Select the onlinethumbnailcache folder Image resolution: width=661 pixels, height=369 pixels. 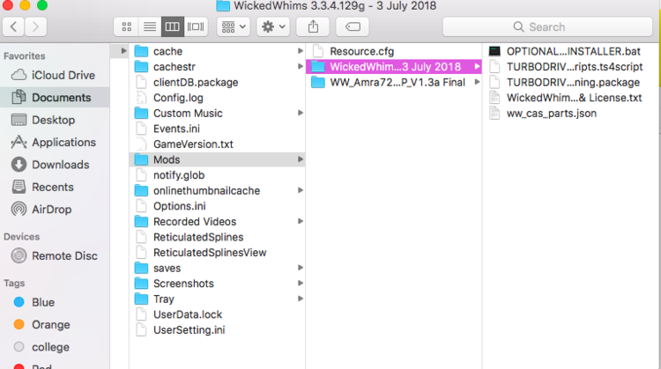pyautogui.click(x=218, y=191)
